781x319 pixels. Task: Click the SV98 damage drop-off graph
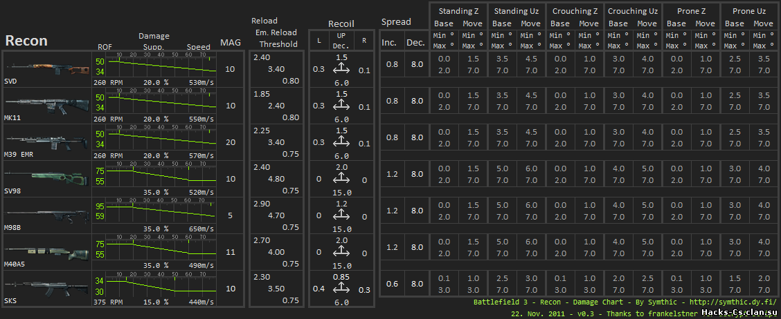(x=161, y=174)
